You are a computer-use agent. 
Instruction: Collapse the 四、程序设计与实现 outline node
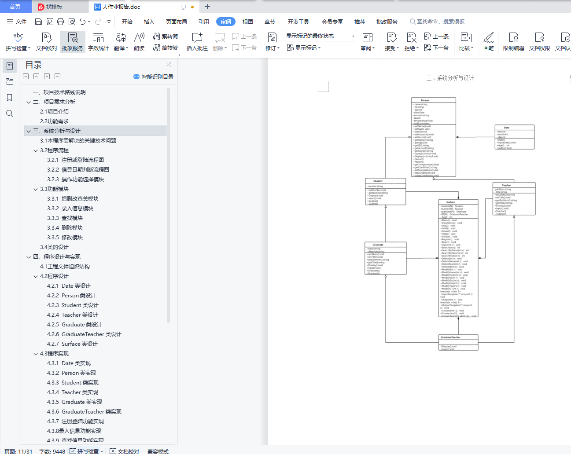point(29,257)
